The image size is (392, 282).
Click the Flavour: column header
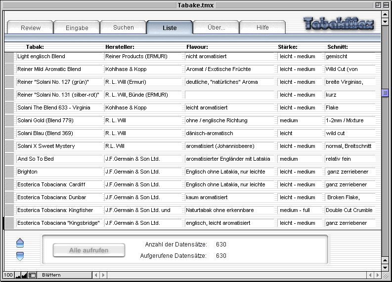click(x=197, y=47)
